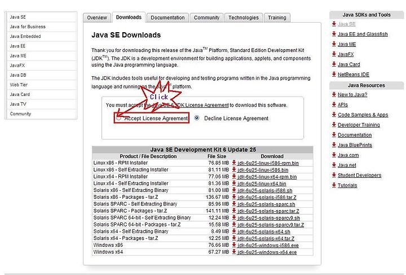Download jdk-6u25-solaris-sparc.tar.Z file link
The height and width of the screenshot is (275, 406).
pyautogui.click(x=268, y=211)
